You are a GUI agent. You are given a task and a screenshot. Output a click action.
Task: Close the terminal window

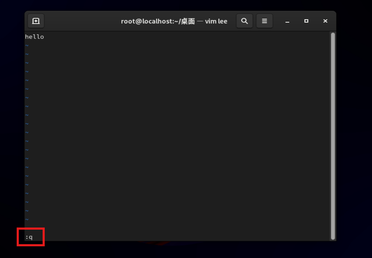(x=325, y=21)
